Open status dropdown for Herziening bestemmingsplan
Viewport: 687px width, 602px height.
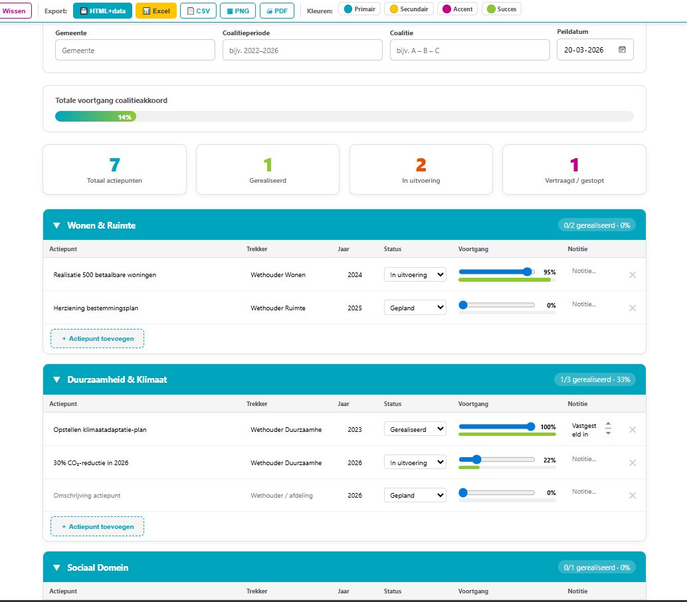pyautogui.click(x=415, y=308)
